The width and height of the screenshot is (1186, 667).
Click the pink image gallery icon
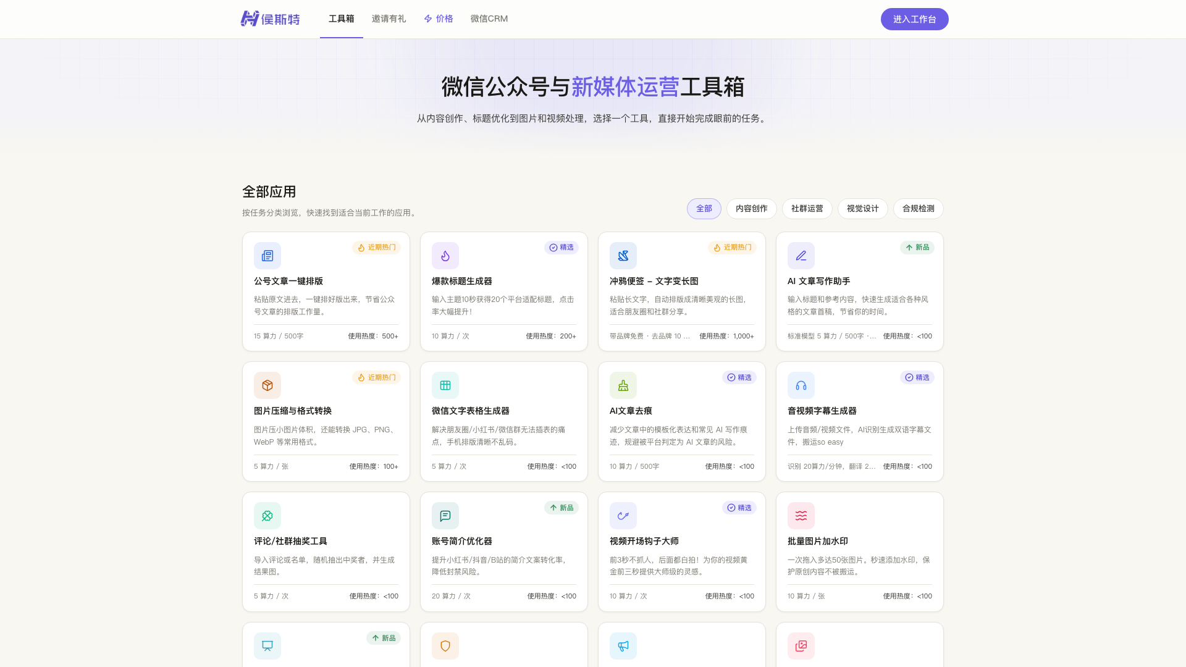(801, 646)
